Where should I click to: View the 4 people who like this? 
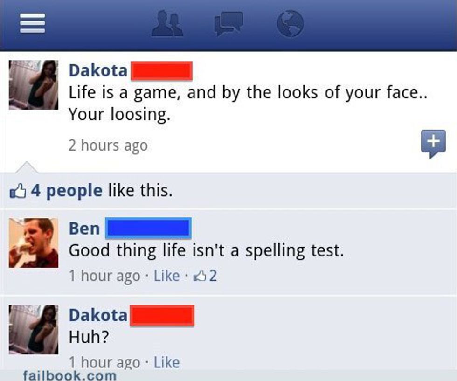click(67, 191)
